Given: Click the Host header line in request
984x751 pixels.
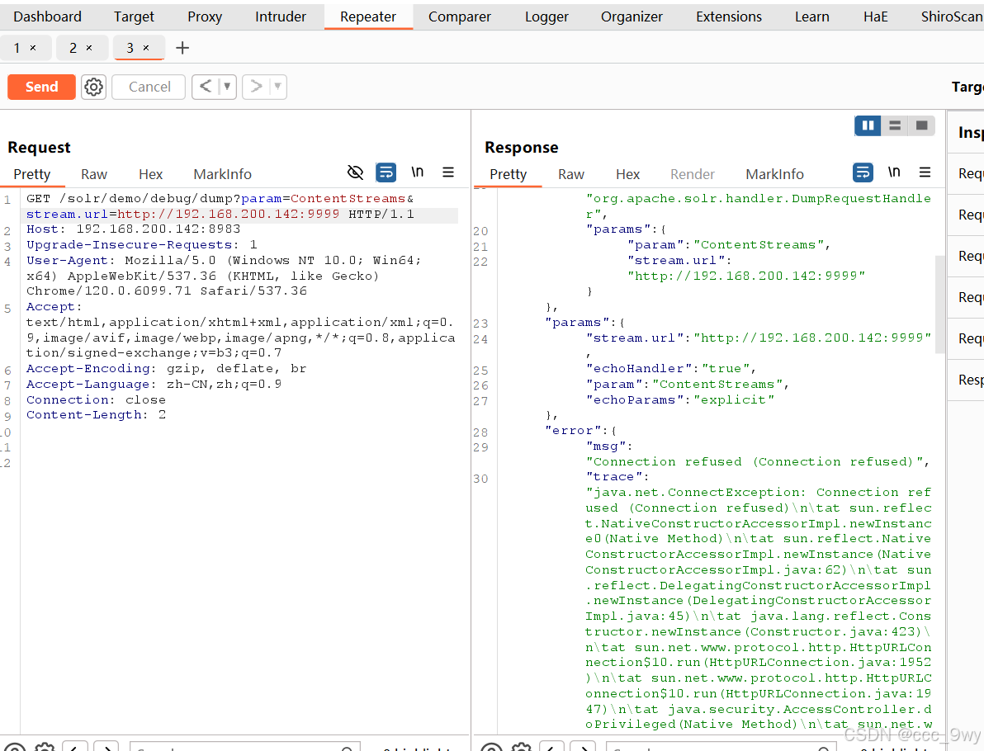Looking at the screenshot, I should (x=133, y=229).
